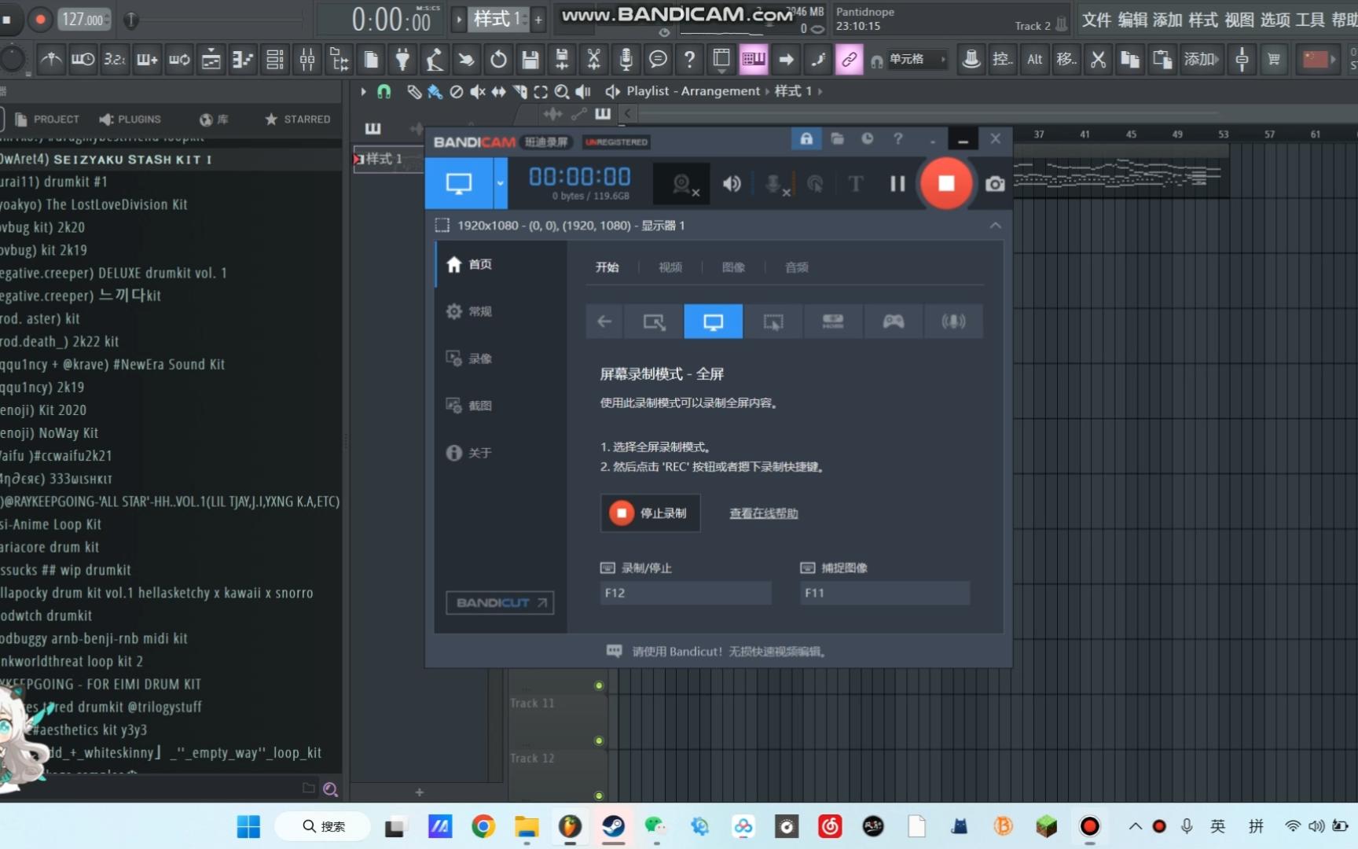This screenshot has height=849, width=1358.
Task: Toggle the pink link icon in FL toolbar
Action: 850,59
